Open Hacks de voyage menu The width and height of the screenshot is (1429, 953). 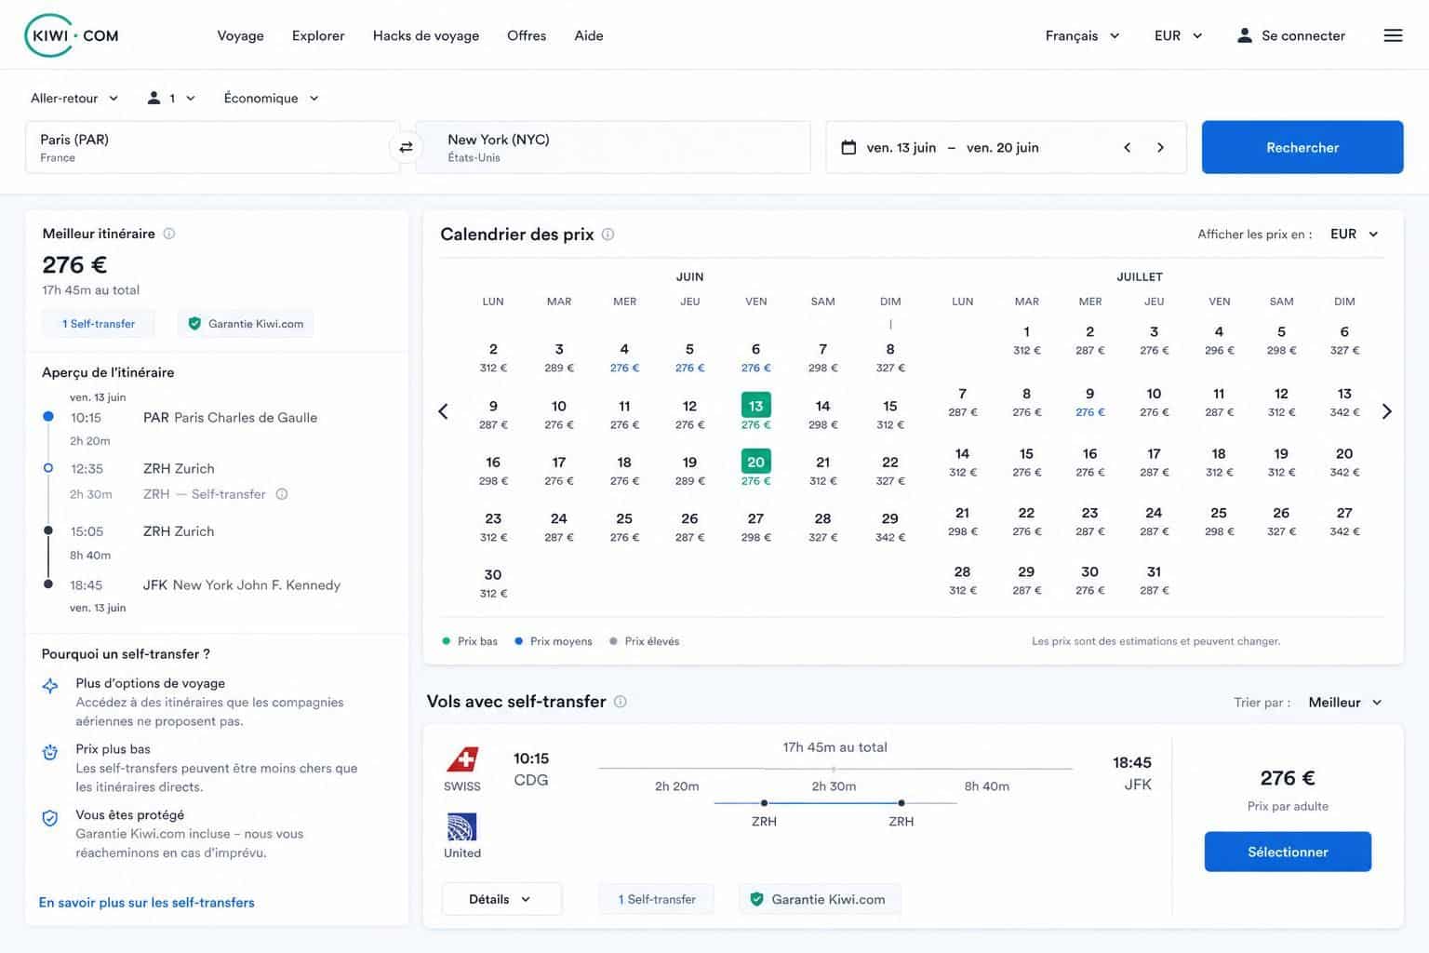pyautogui.click(x=426, y=35)
